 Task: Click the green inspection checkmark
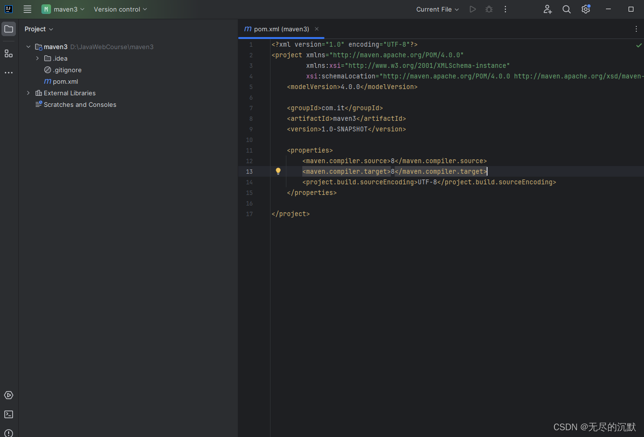(639, 45)
